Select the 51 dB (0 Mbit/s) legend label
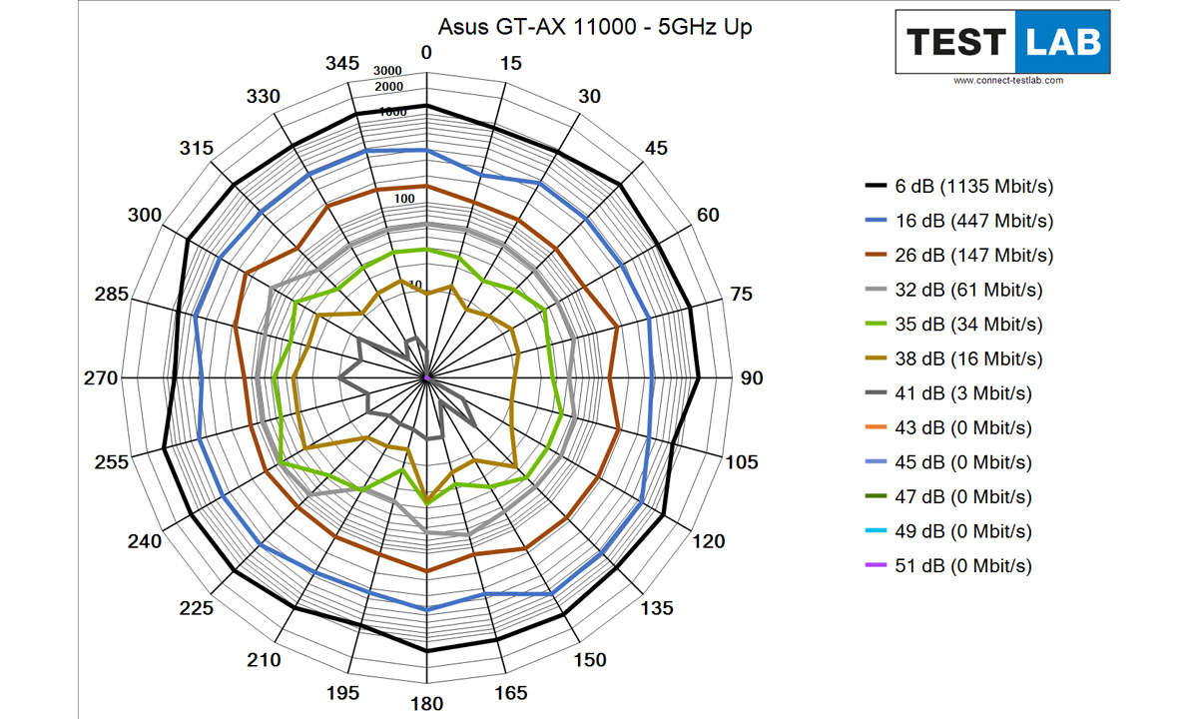Image resolution: width=1198 pixels, height=719 pixels. [963, 566]
